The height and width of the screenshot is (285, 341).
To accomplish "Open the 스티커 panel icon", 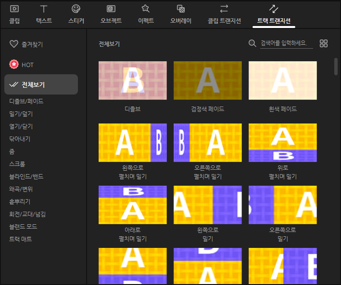I will pyautogui.click(x=76, y=9).
